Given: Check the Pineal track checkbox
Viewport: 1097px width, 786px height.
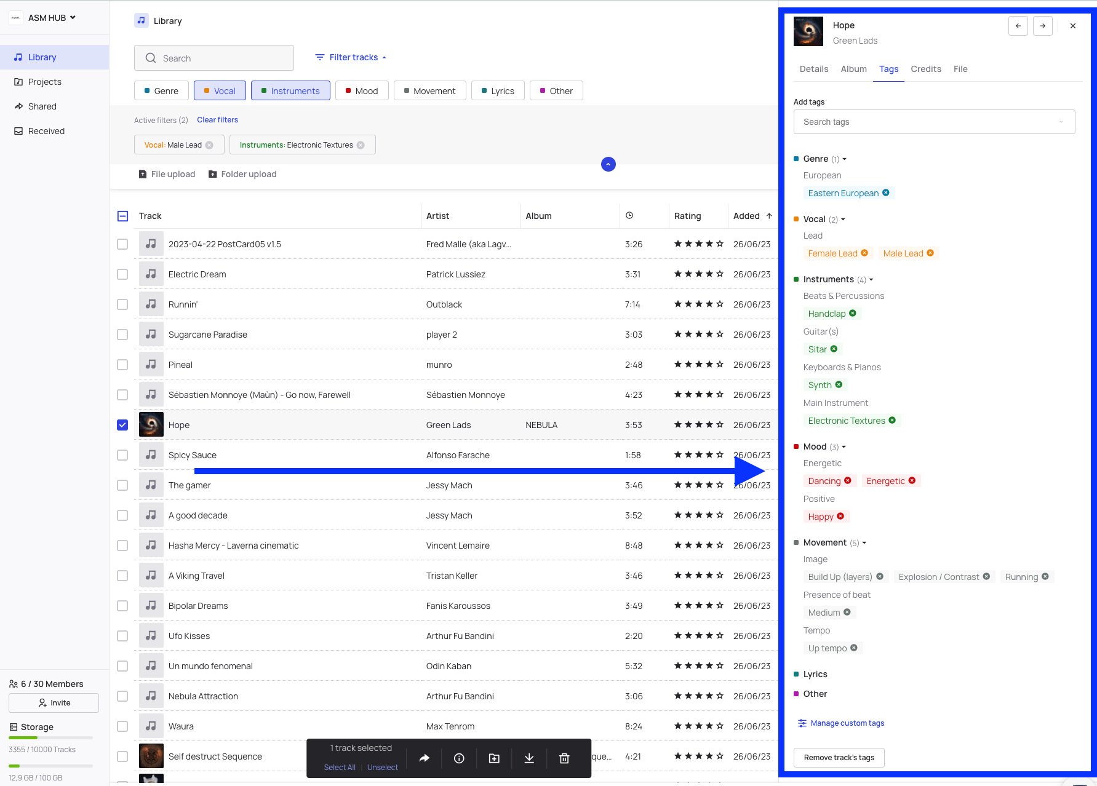Looking at the screenshot, I should [122, 365].
